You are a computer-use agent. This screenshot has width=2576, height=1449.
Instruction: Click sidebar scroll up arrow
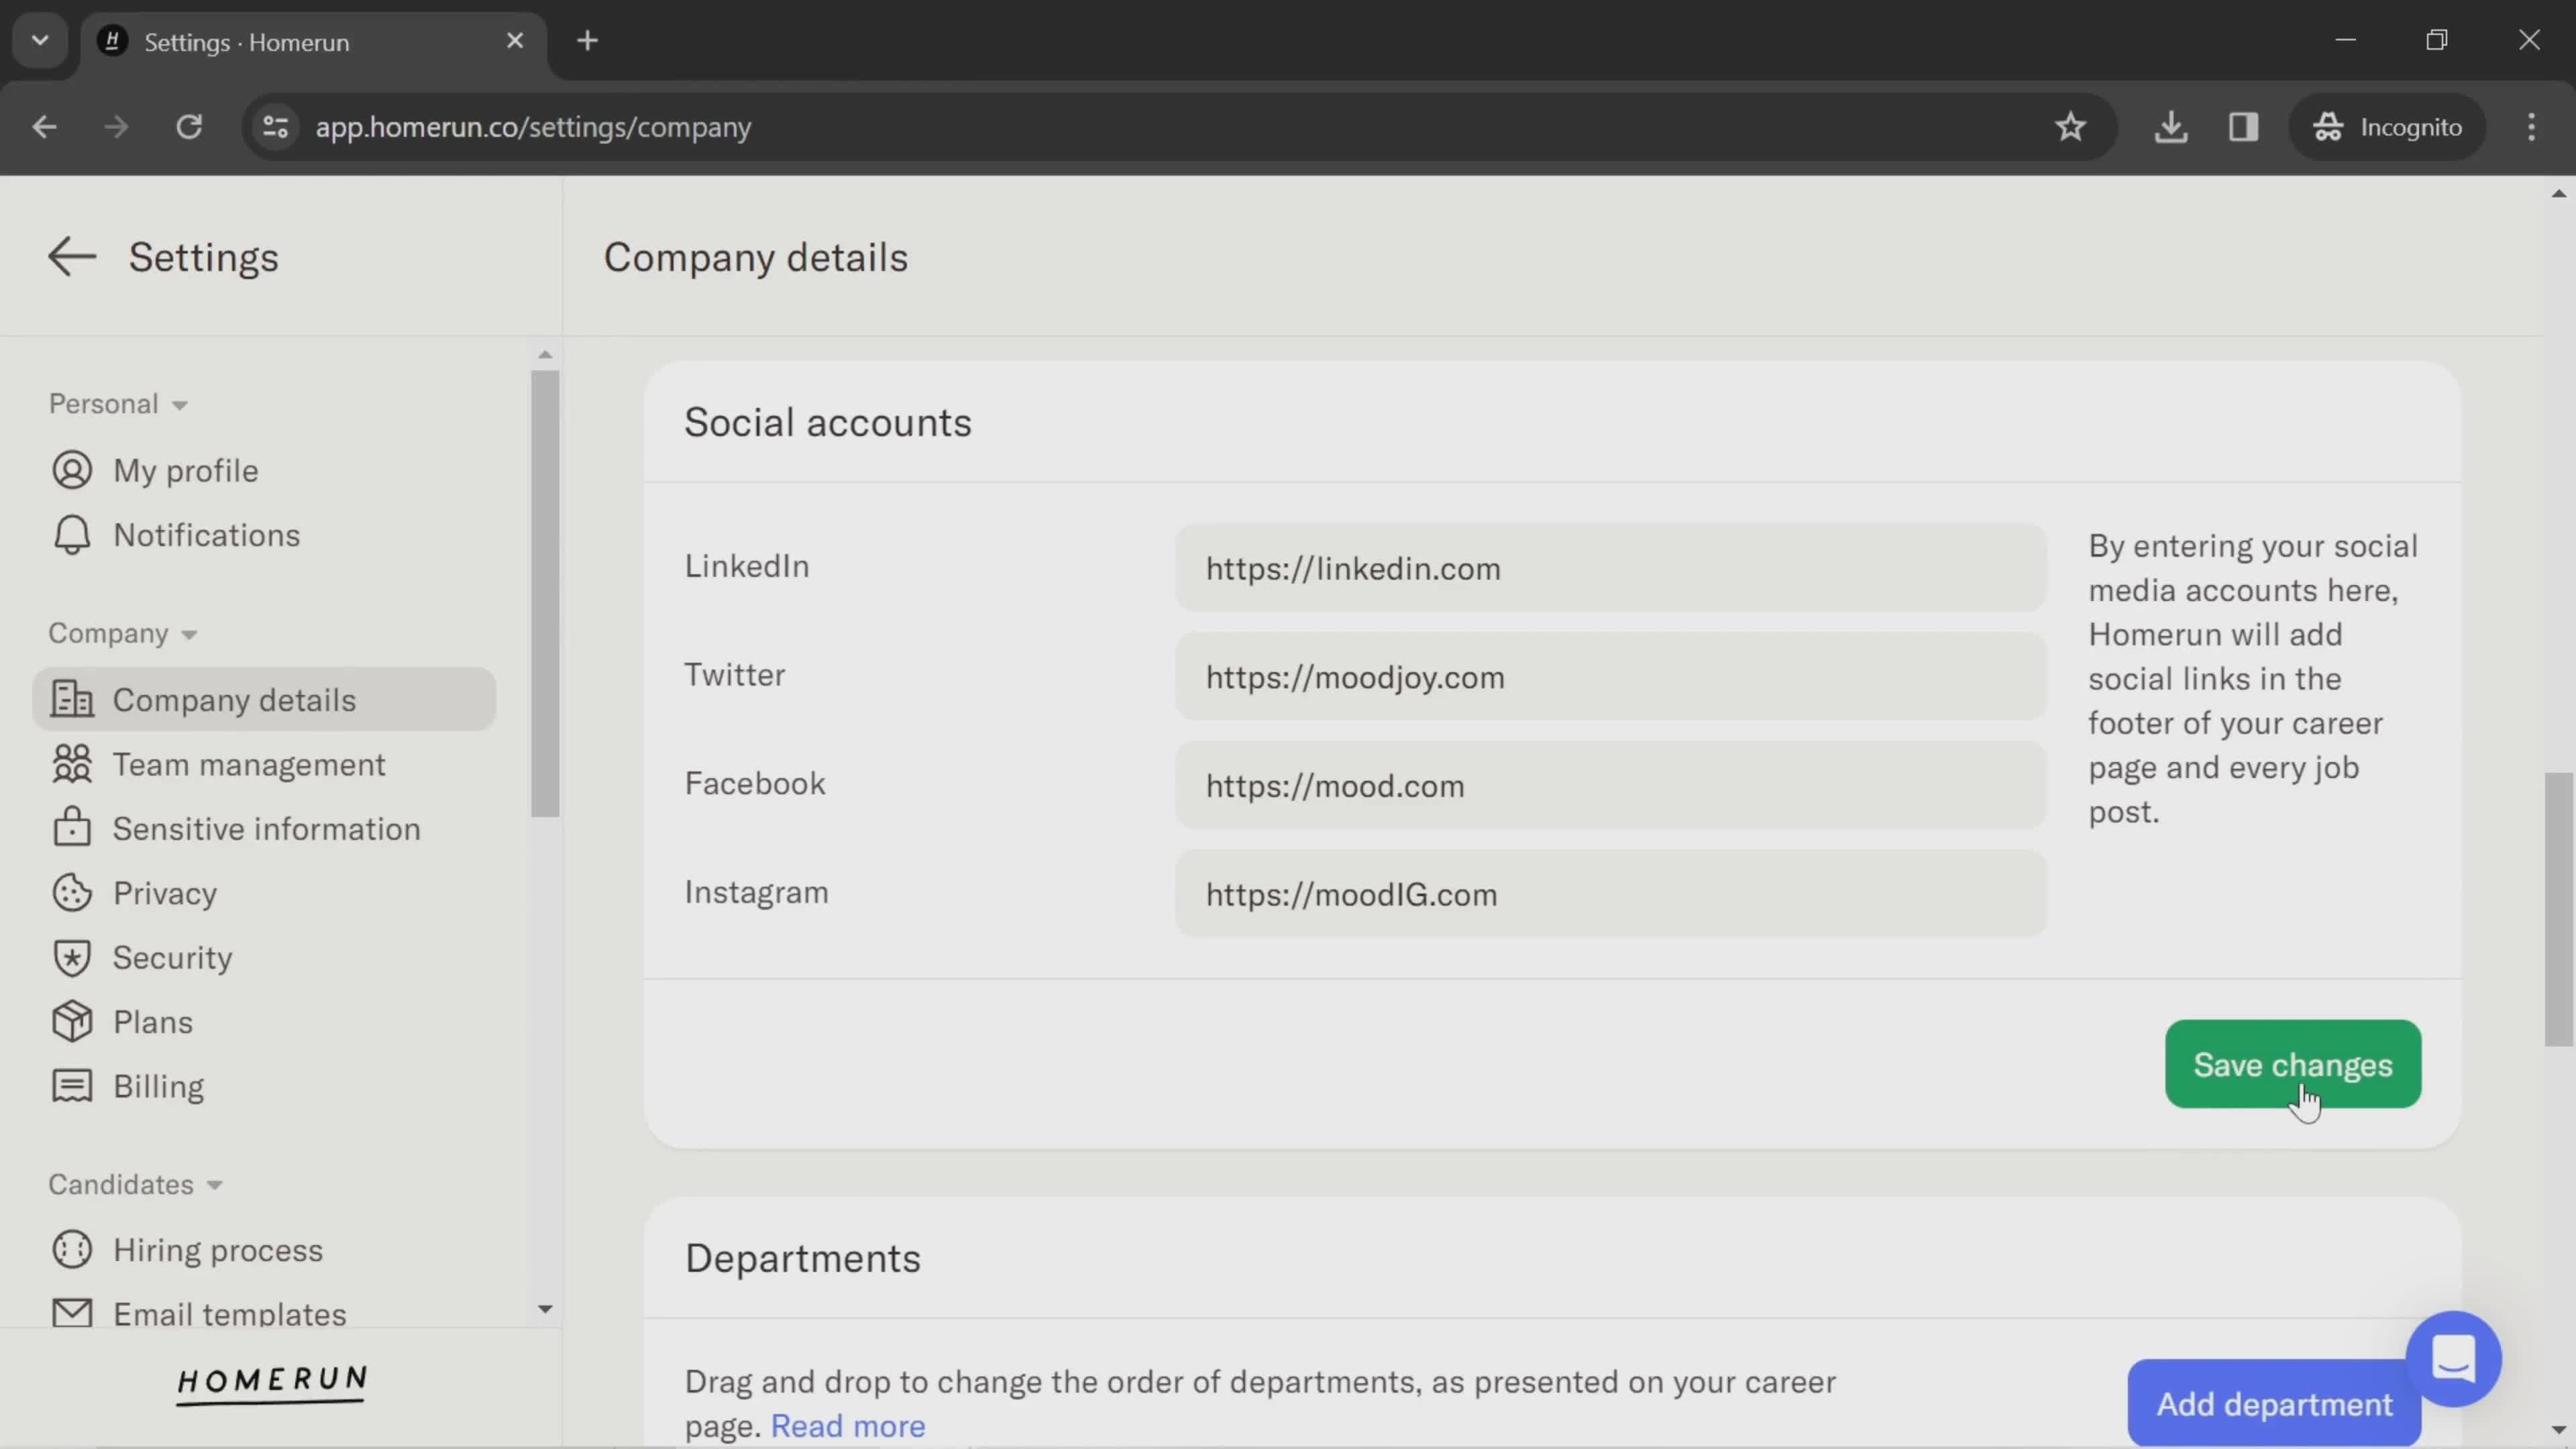[545, 354]
